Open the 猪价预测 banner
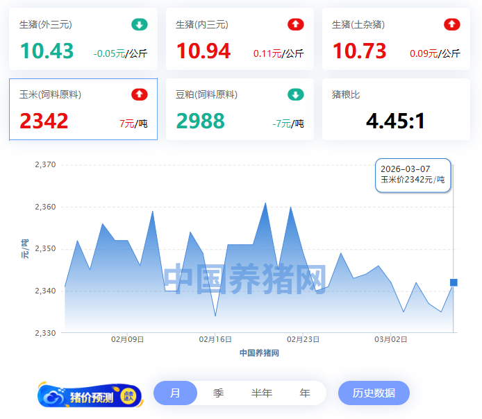This screenshot has height=419, width=482. coord(90,396)
